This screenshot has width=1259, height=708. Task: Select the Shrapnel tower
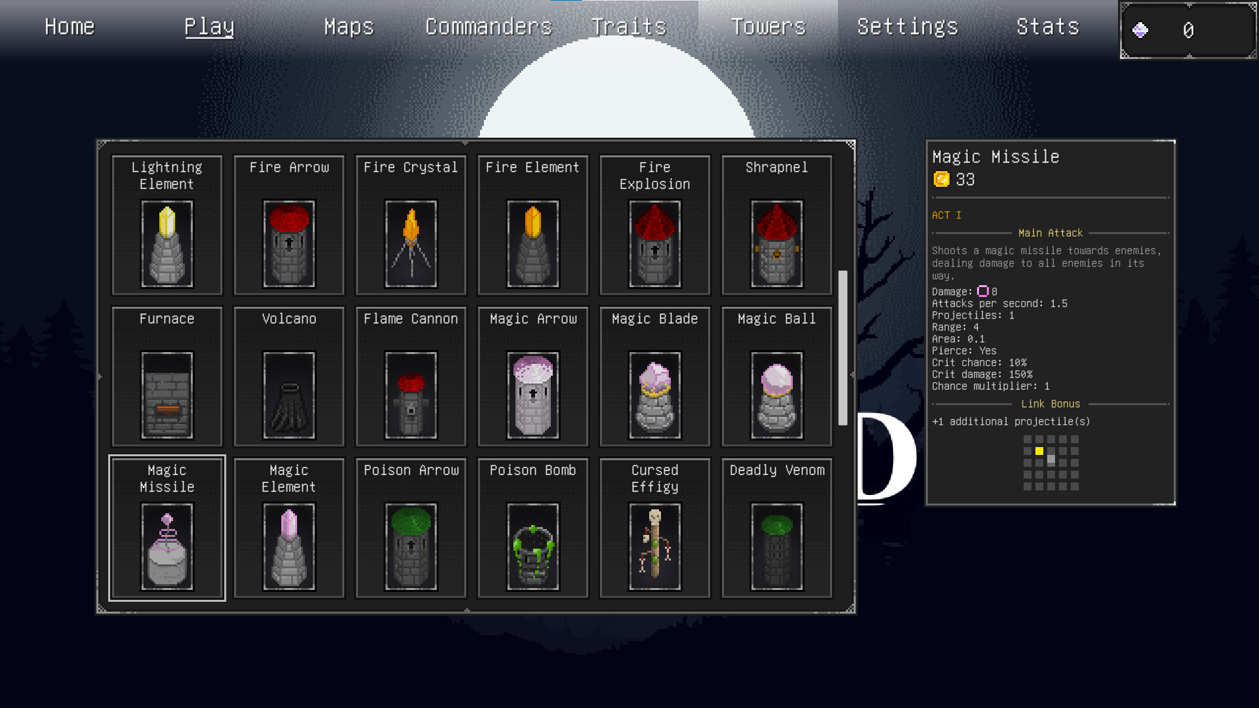coord(776,225)
